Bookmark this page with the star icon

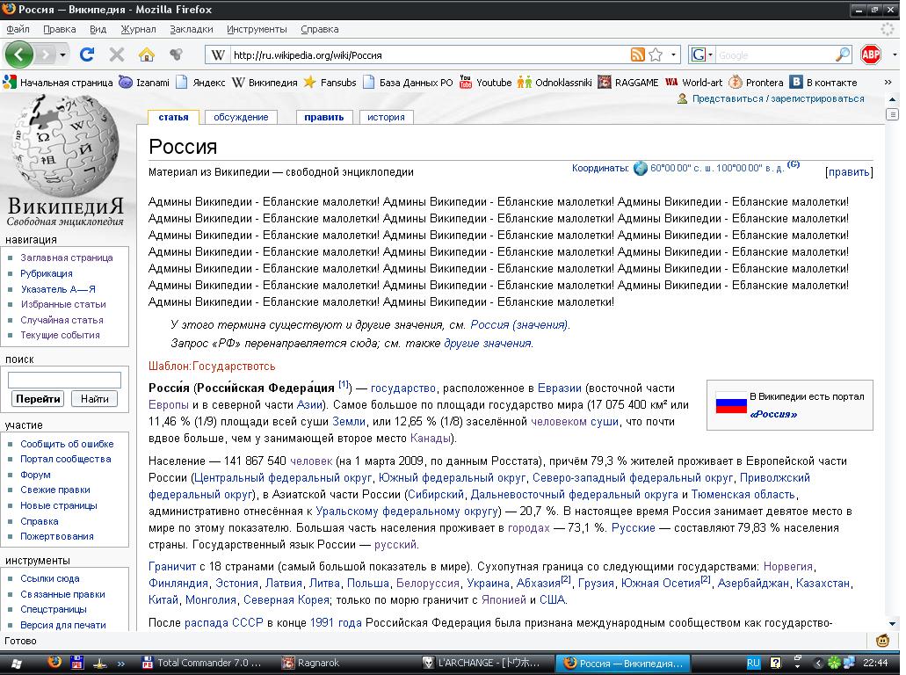(x=656, y=54)
